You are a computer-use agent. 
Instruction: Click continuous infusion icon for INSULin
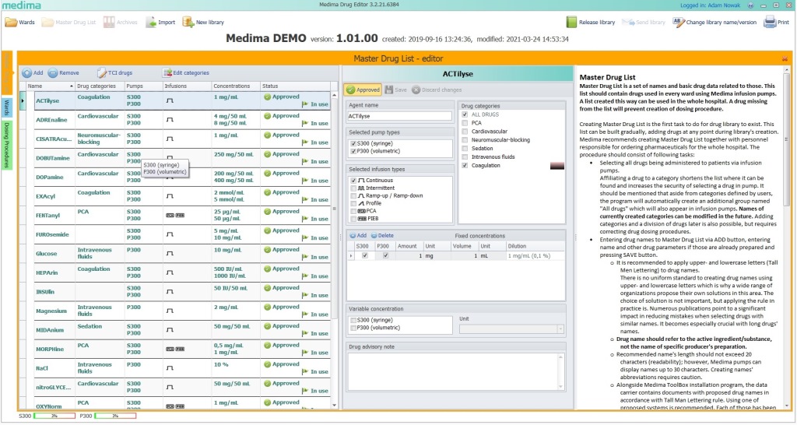[170, 292]
